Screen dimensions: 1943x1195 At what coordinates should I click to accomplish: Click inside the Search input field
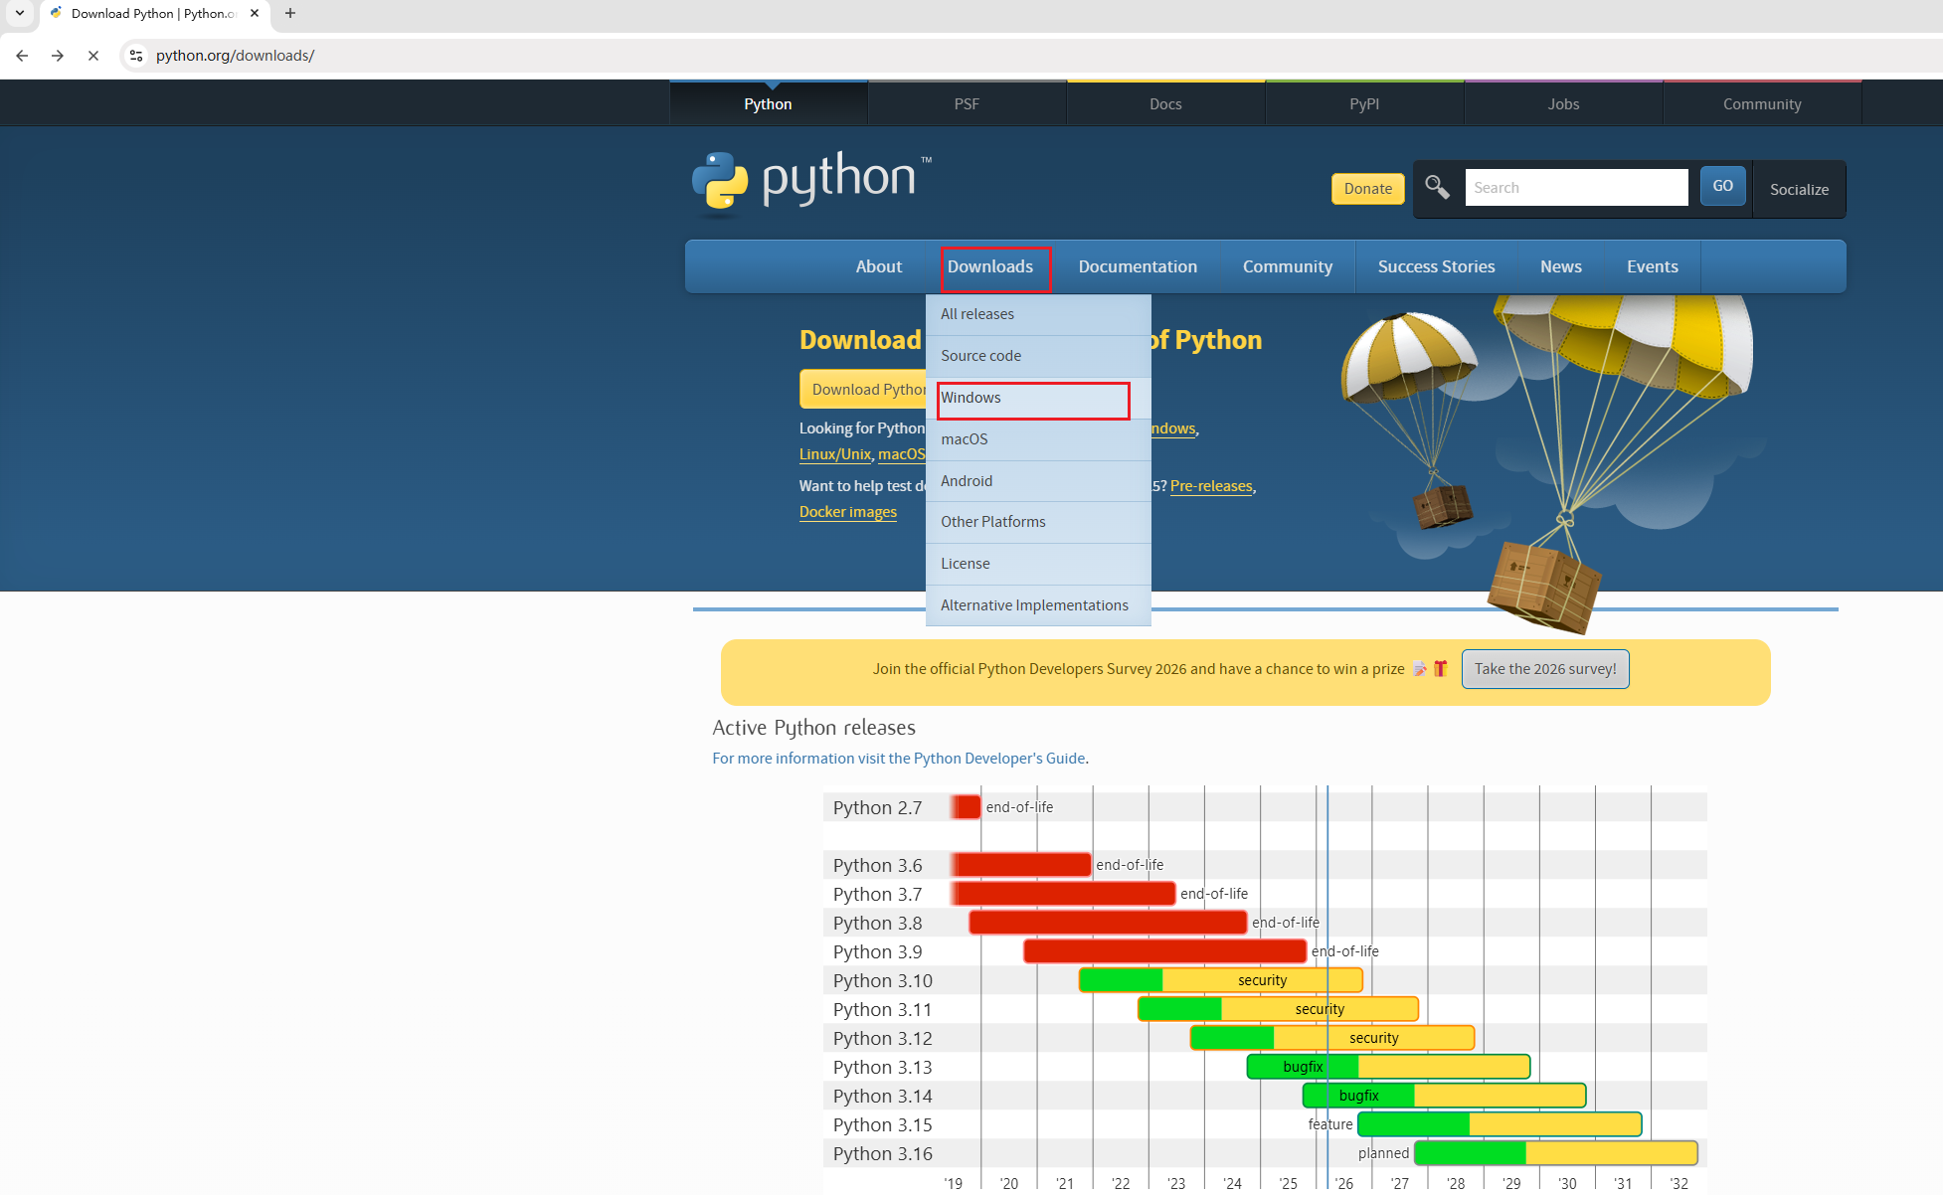pyautogui.click(x=1575, y=187)
